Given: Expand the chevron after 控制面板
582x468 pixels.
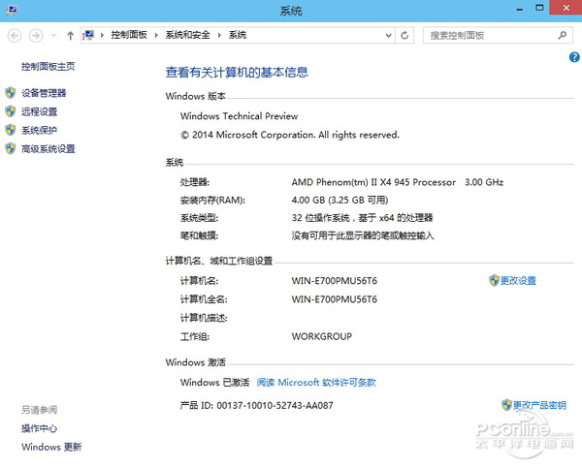Looking at the screenshot, I should pos(156,35).
